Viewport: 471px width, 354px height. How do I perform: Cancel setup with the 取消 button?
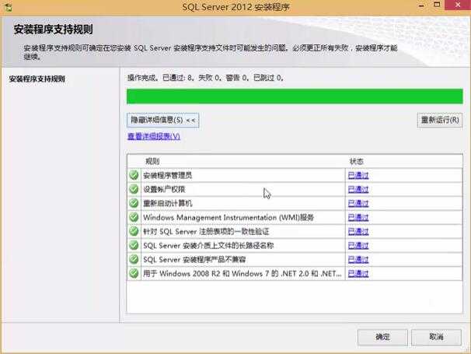436,337
